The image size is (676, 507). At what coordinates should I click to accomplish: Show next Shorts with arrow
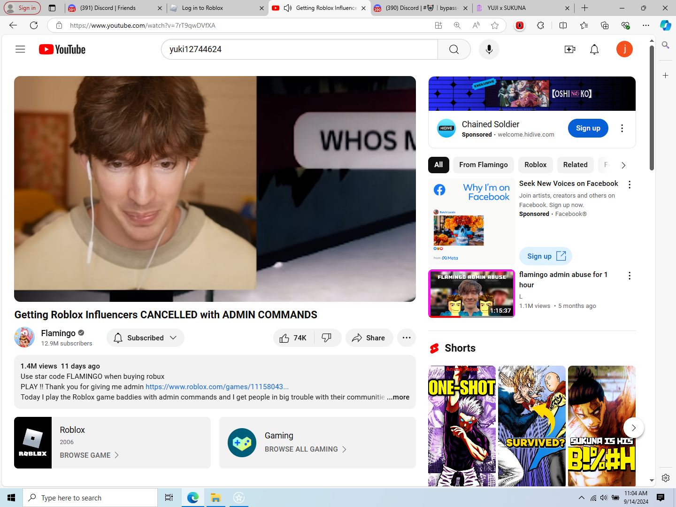click(x=634, y=428)
